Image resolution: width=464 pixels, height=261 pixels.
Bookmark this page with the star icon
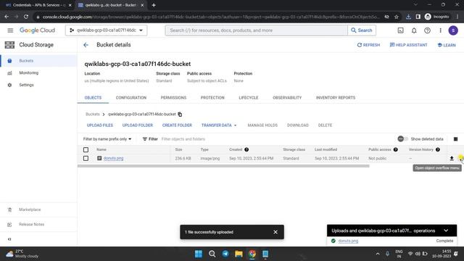(x=397, y=17)
